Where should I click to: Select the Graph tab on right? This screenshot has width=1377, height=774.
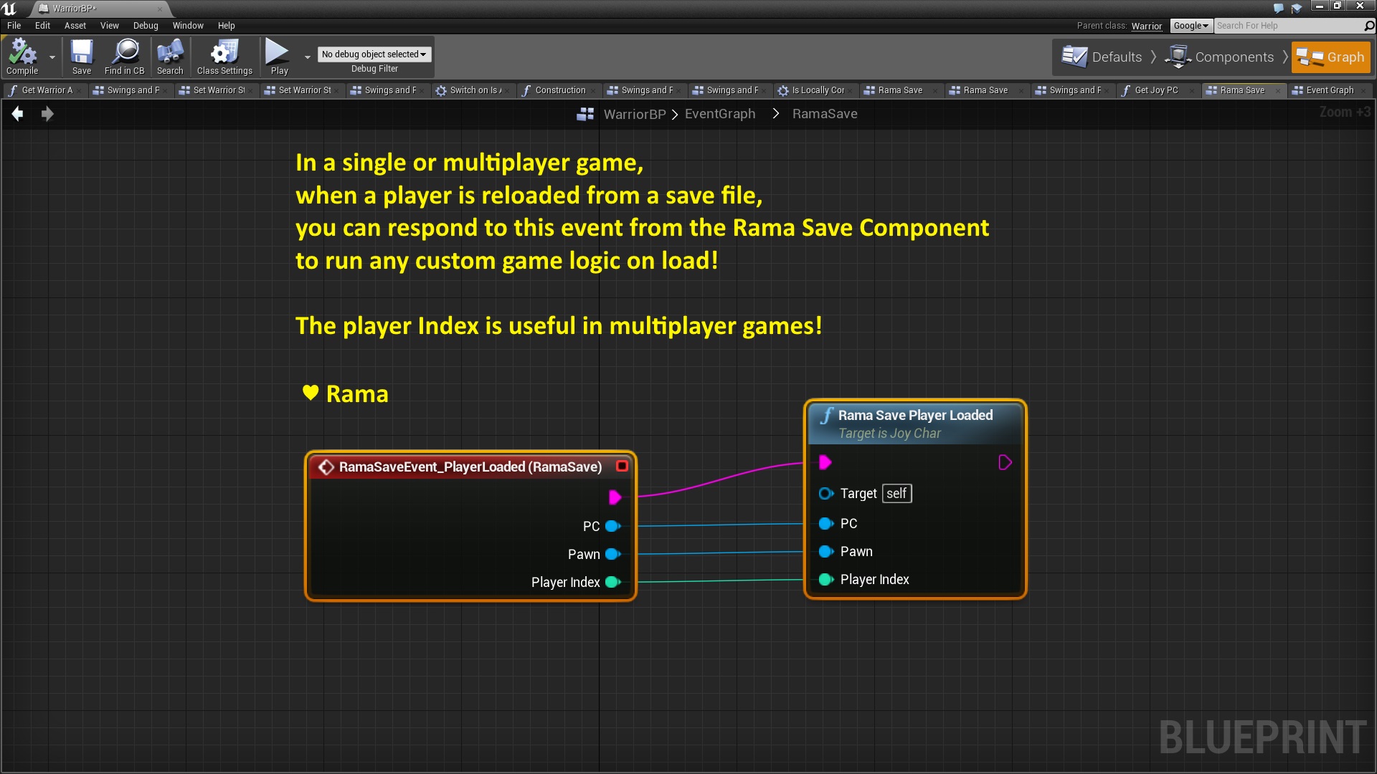1333,57
